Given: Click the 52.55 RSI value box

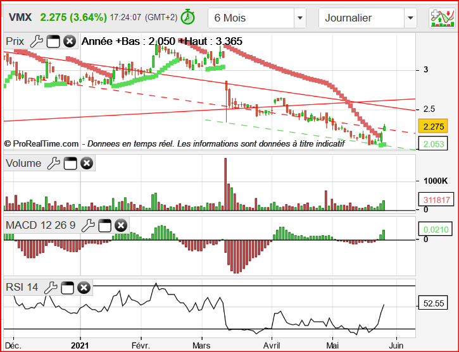Looking at the screenshot, I should tap(433, 303).
